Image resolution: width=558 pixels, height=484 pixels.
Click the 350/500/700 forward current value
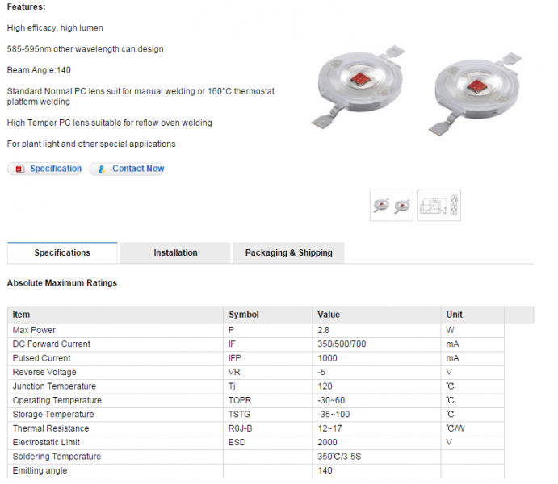(x=342, y=344)
